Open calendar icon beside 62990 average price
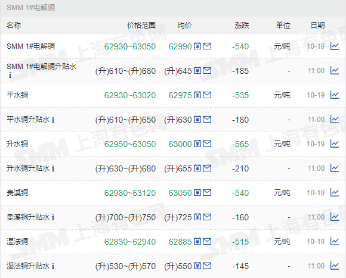Image resolution: width=346 pixels, height=278 pixels. coord(197,46)
